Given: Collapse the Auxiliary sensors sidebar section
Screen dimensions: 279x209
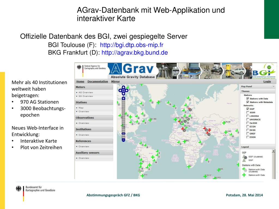Looking at the screenshot, I should click(94, 153).
